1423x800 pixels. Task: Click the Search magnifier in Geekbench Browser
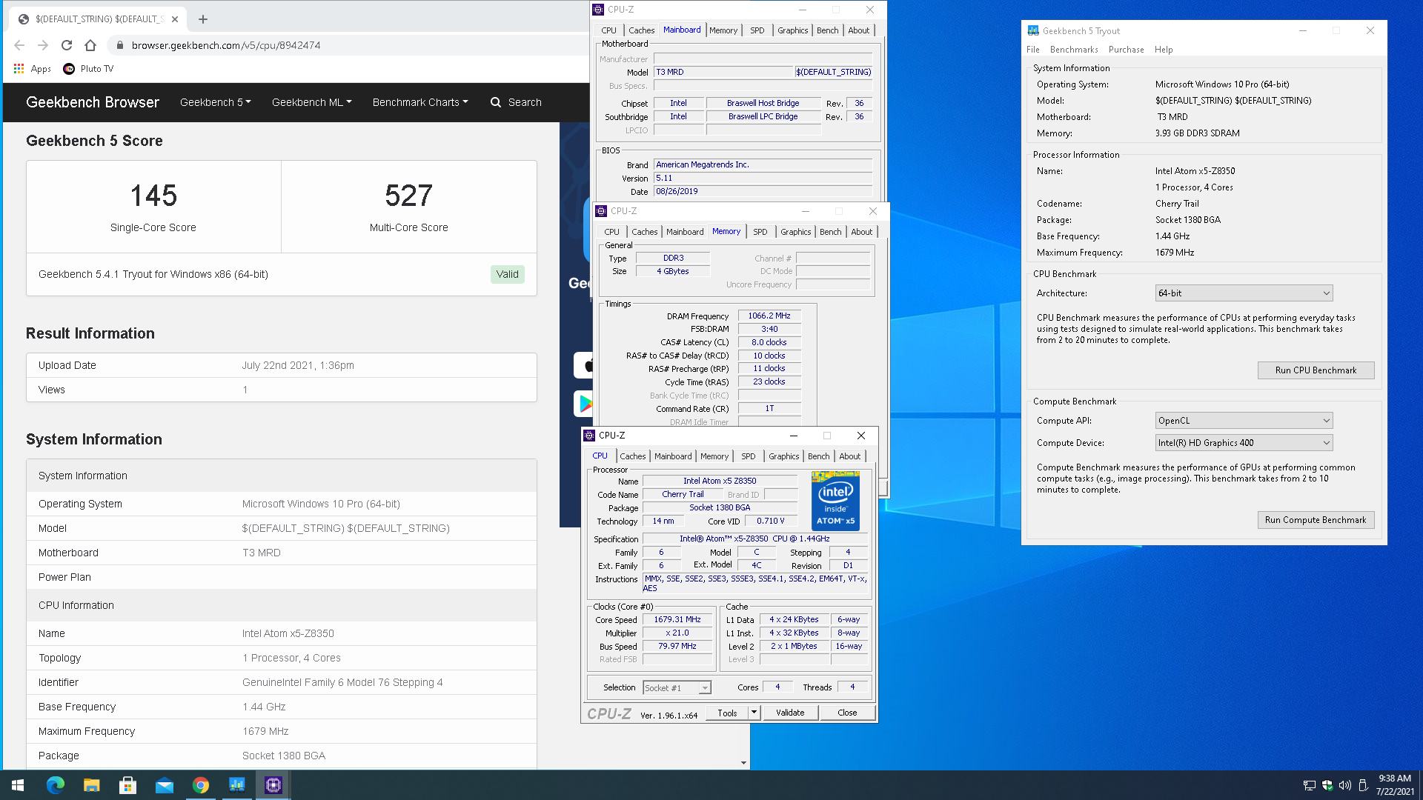click(495, 102)
